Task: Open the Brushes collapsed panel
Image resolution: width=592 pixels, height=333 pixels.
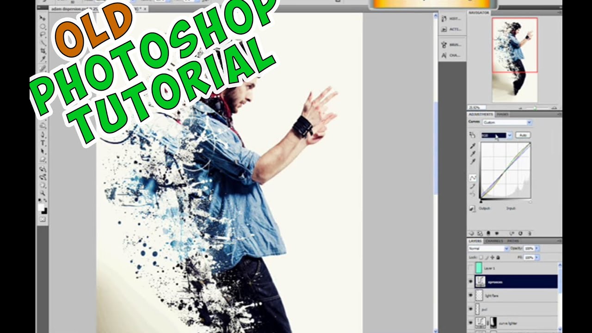Action: coord(451,45)
